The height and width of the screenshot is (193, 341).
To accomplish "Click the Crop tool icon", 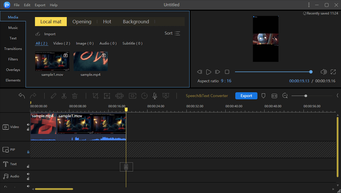I will point(95,96).
